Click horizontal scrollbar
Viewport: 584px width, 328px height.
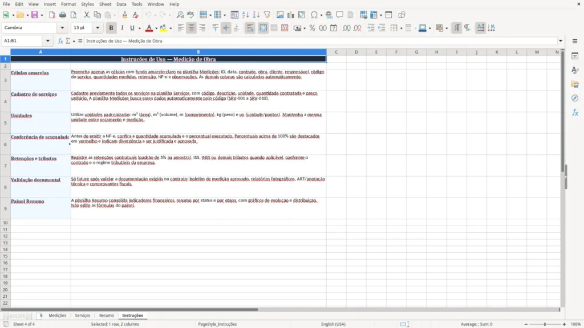click(129, 309)
